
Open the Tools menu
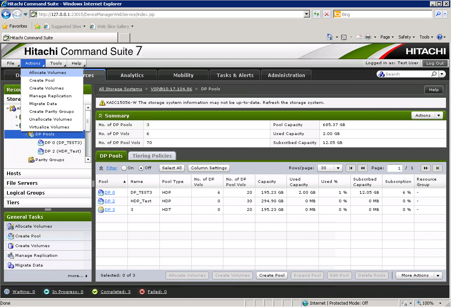[x=56, y=63]
